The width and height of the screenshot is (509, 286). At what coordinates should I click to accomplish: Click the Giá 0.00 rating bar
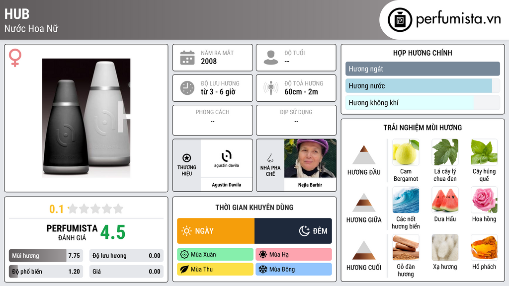[126, 272]
